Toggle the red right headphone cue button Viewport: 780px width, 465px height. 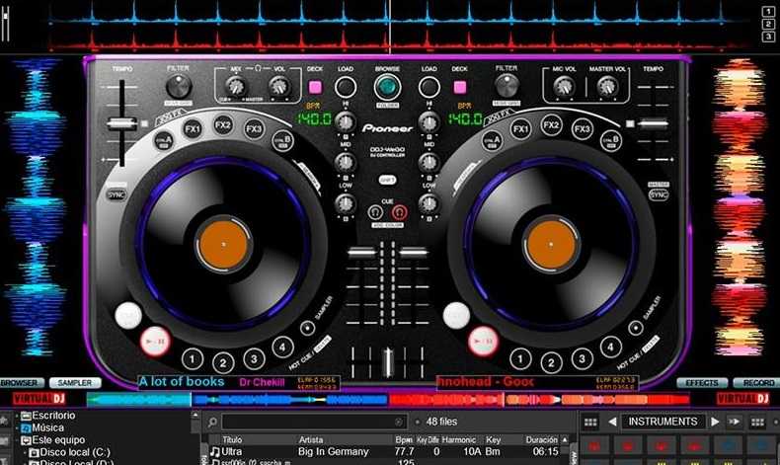(399, 212)
